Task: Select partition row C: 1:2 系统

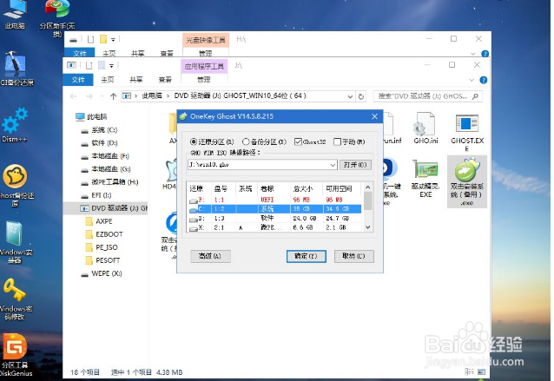Action: [274, 208]
